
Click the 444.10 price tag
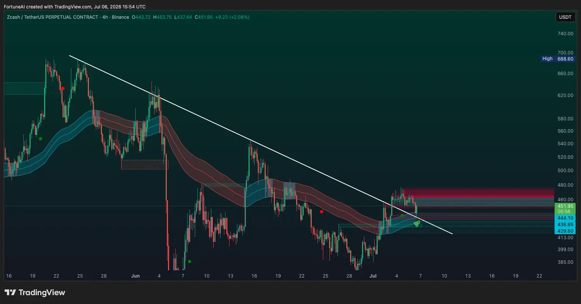(x=565, y=218)
